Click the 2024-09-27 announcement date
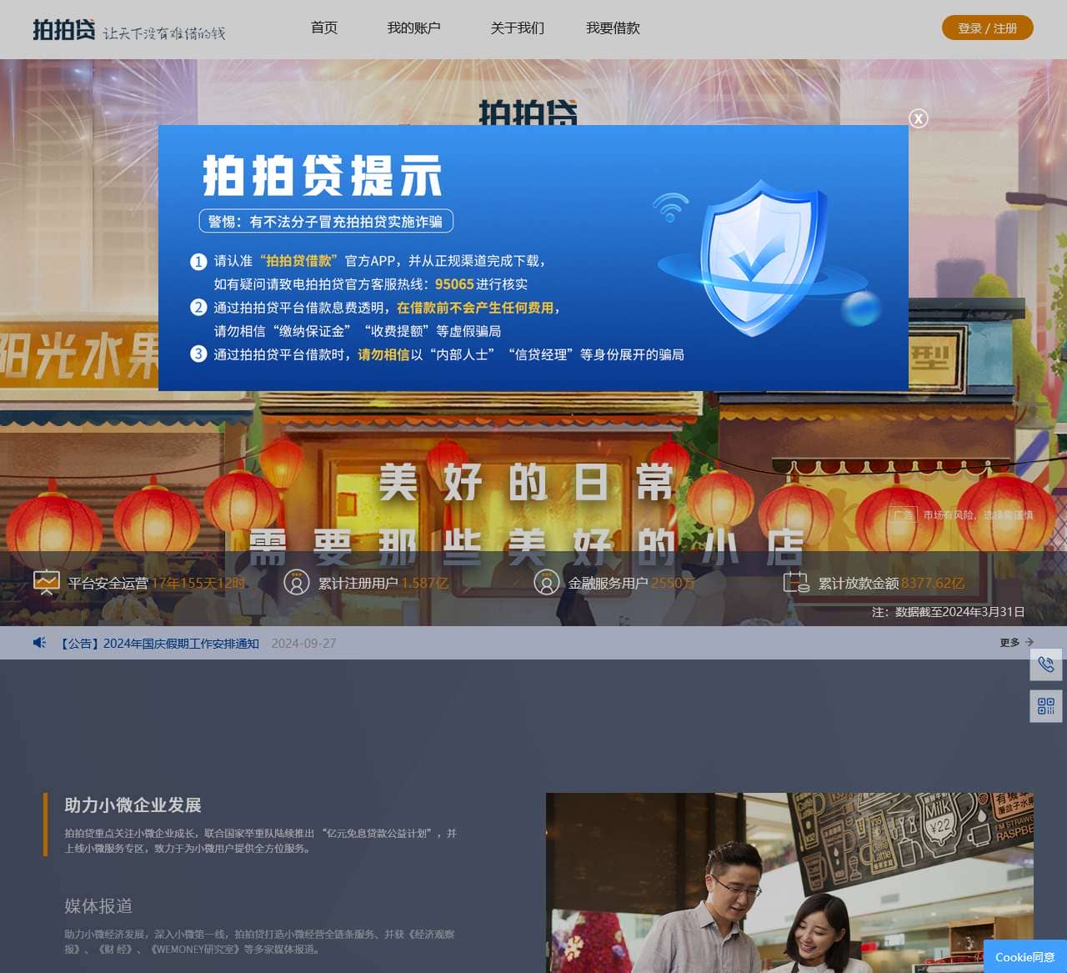 pos(303,644)
